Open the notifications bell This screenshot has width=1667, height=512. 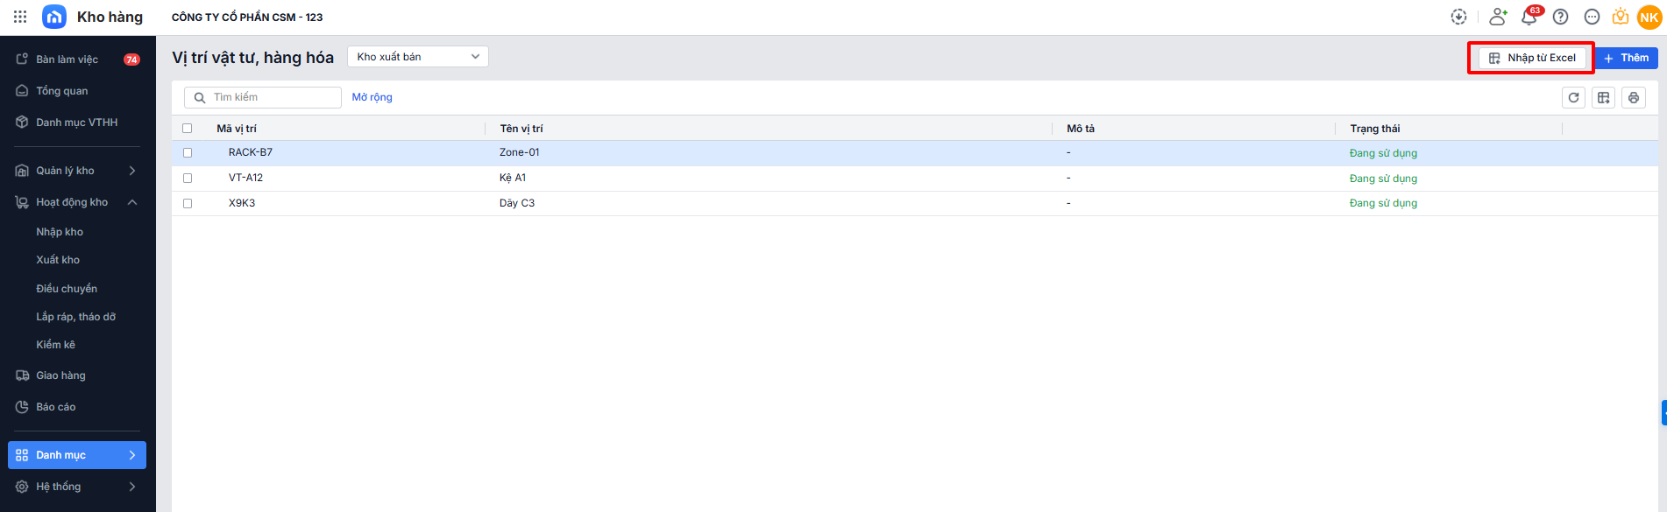1529,17
